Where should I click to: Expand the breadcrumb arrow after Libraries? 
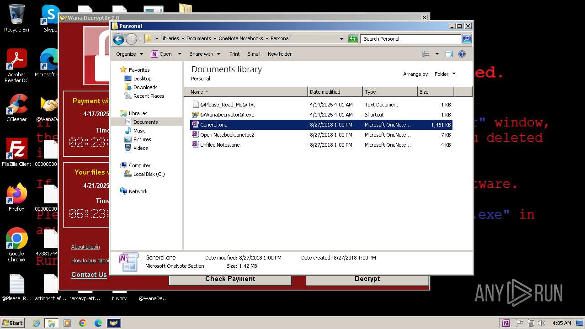(183, 39)
